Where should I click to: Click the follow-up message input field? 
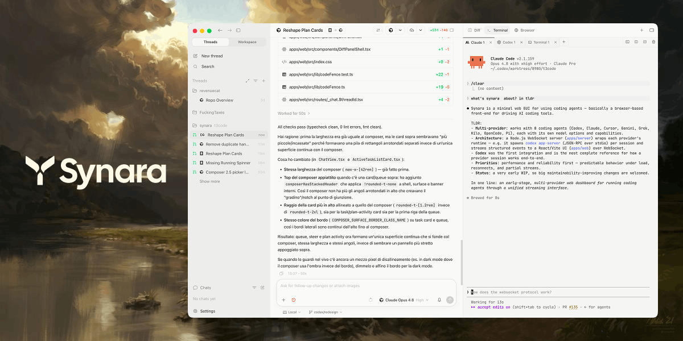point(366,286)
